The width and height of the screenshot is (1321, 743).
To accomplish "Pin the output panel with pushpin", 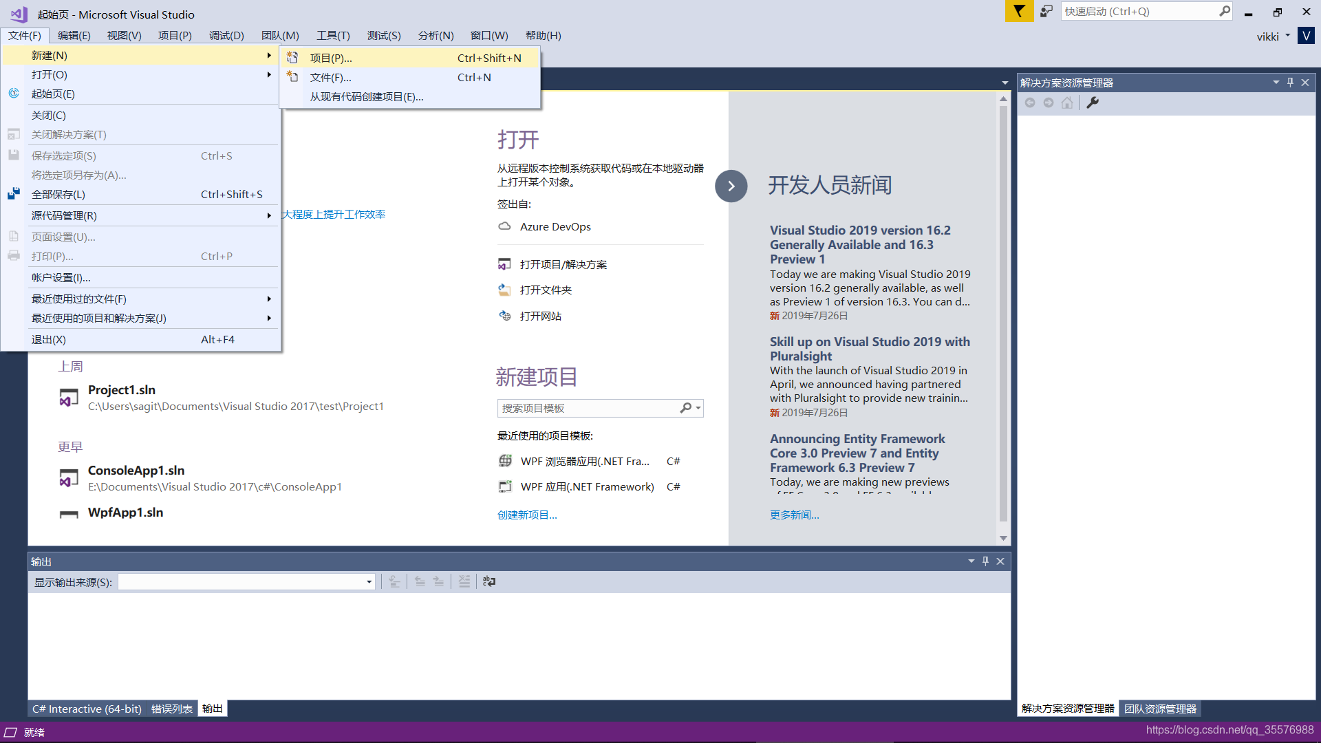I will click(985, 561).
